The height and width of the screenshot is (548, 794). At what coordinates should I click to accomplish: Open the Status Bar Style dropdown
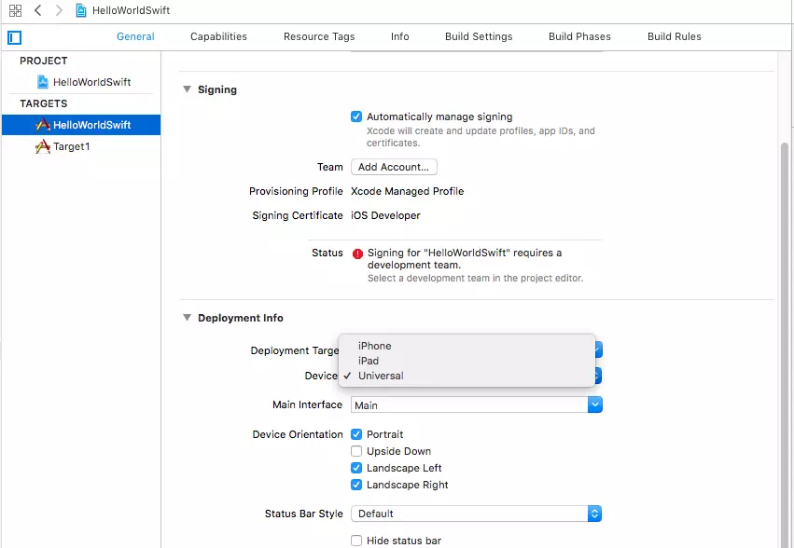pyautogui.click(x=477, y=514)
